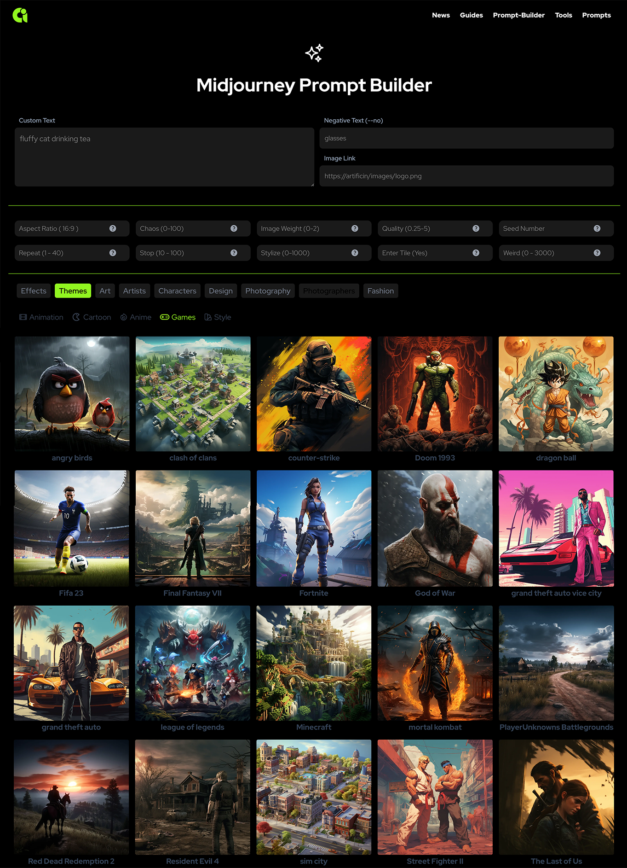
Task: Click the Stop value input field
Action: 193,253
